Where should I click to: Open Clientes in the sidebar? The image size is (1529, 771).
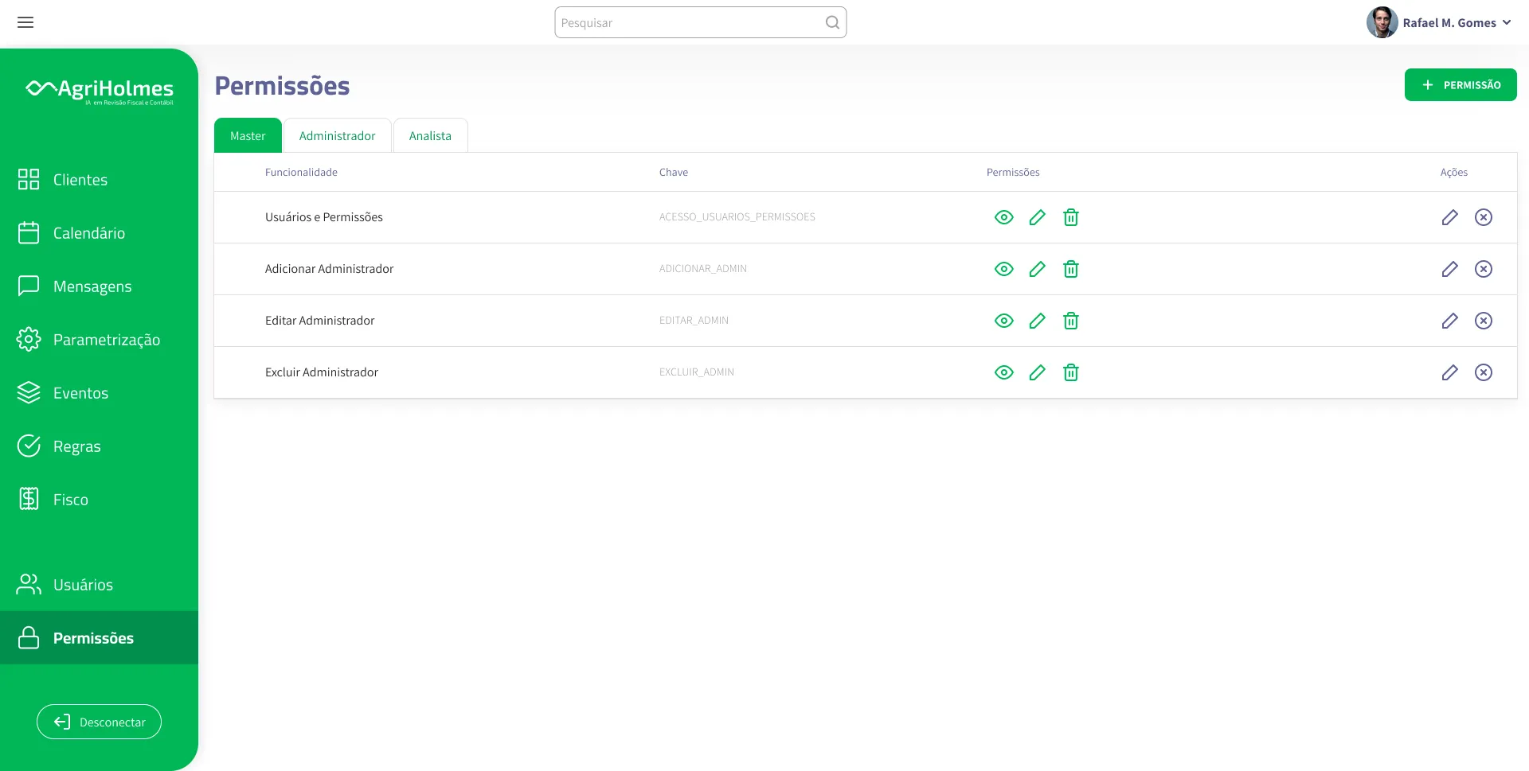coord(99,180)
